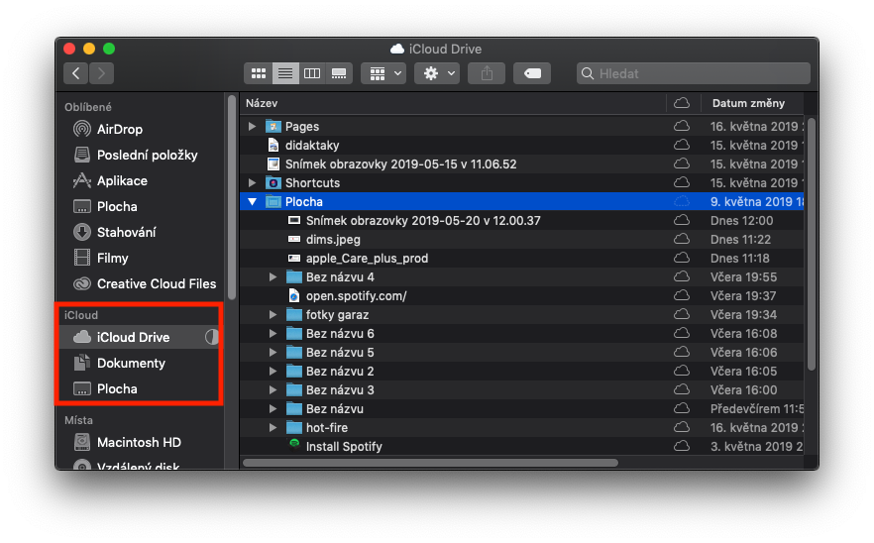Screen dimensions: 874x543
Task: Expand the Bez názvu 3 folder
Action: tap(273, 389)
